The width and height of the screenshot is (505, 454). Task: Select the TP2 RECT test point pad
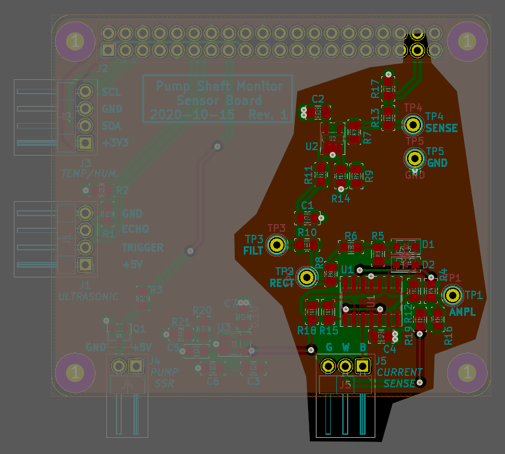coord(306,277)
